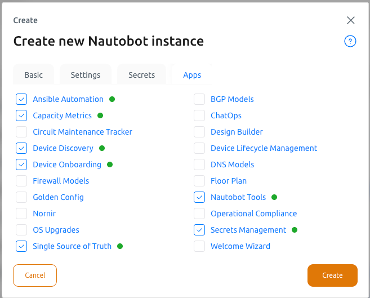Uncheck the Ansible Automation checkbox
370x298 pixels.
coord(21,99)
